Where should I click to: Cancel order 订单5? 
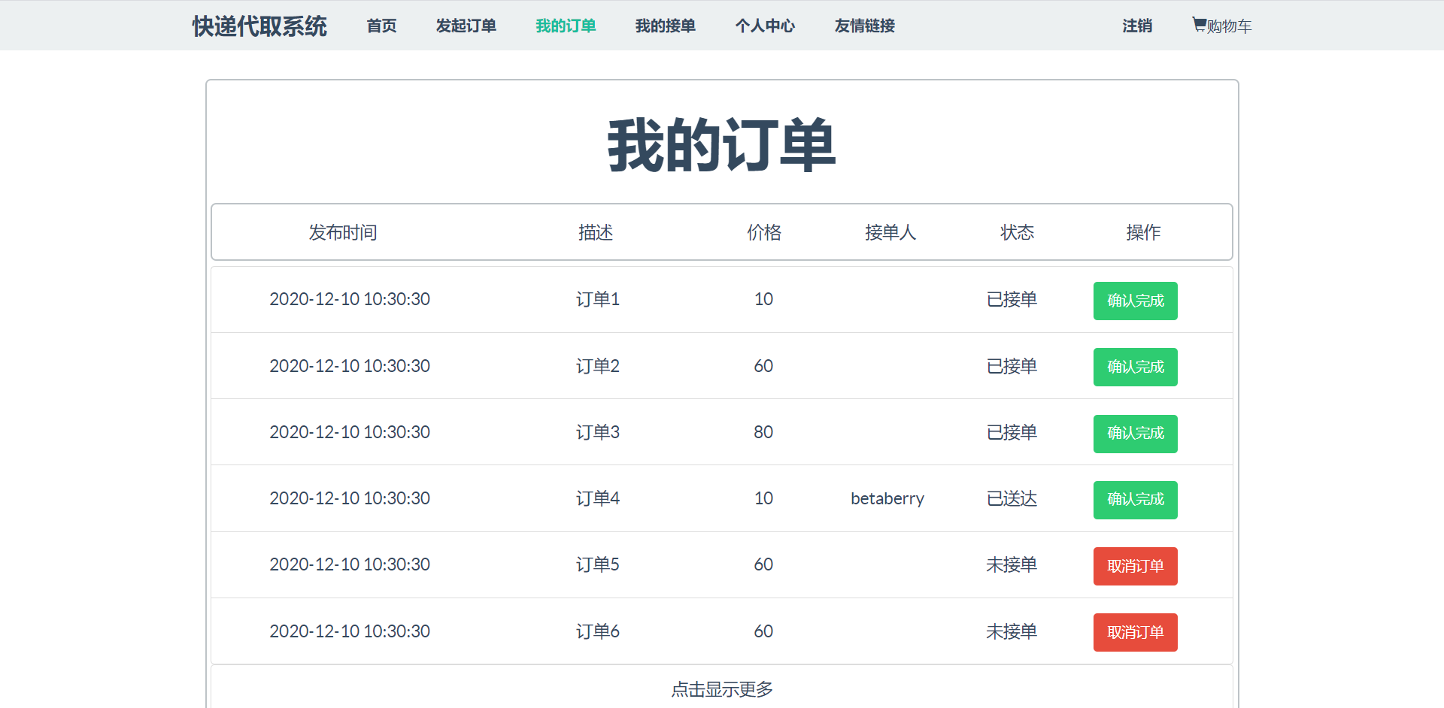click(x=1135, y=566)
